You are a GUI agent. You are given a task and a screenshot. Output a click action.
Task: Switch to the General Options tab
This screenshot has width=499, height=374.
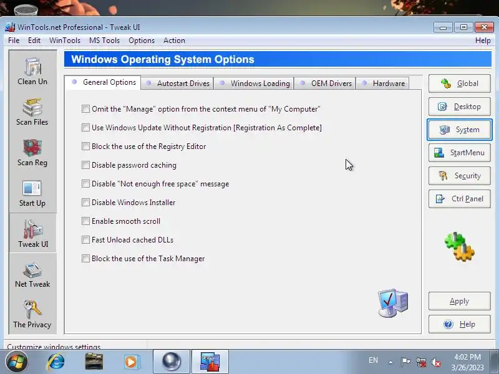tap(103, 82)
